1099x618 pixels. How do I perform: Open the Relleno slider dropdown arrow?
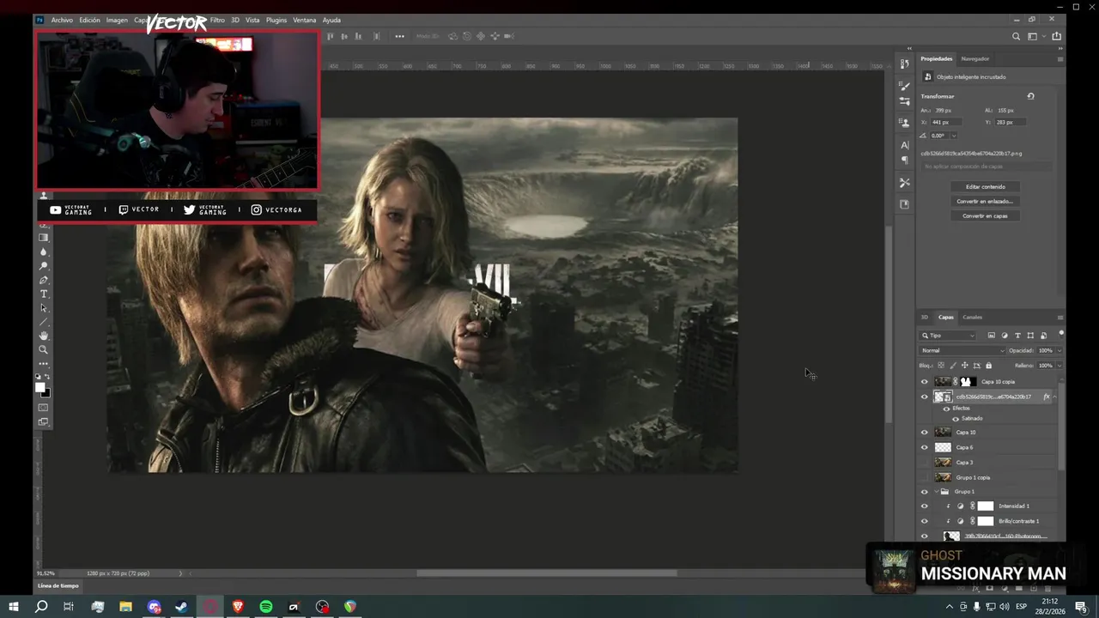click(1058, 366)
